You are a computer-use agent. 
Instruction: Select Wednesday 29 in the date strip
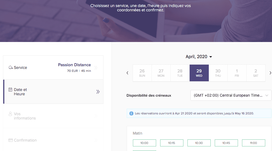[x=199, y=73]
